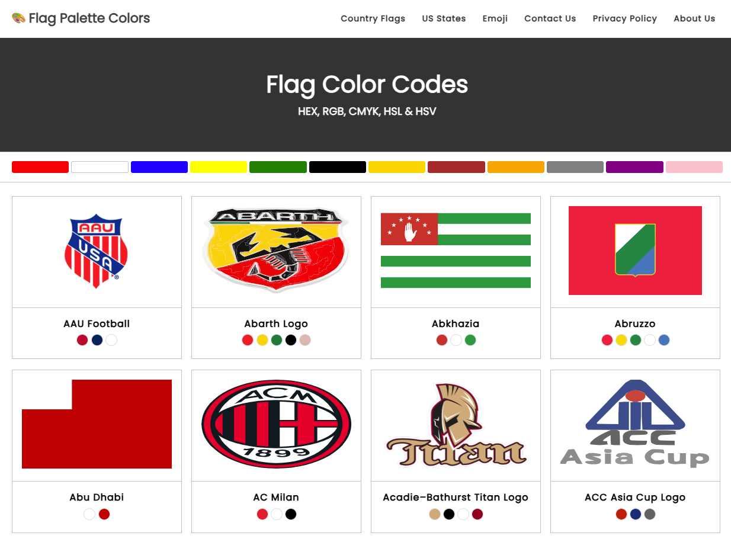The height and width of the screenshot is (542, 731).
Task: Click the Emoji navigation link
Action: [x=495, y=18]
